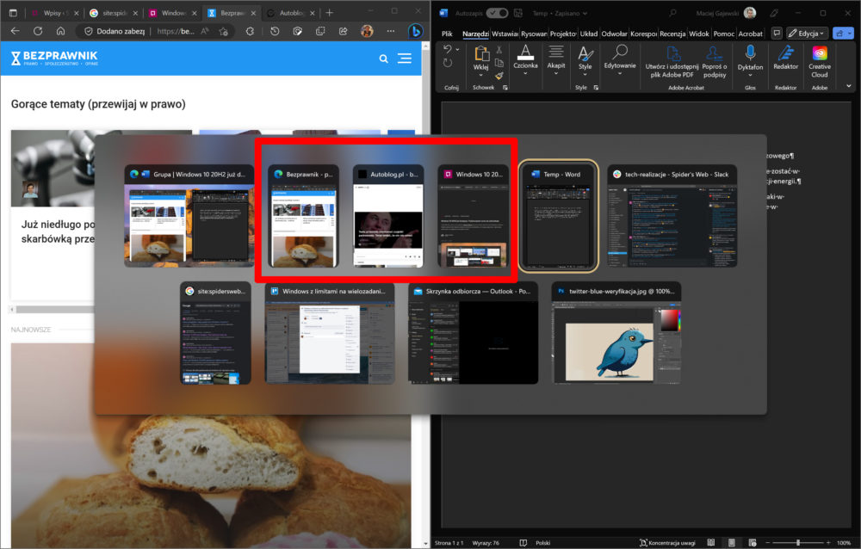This screenshot has width=861, height=549.
Task: Select the twitter-blue-weryfikacja.jpg Photoshop thumbnail
Action: [616, 333]
